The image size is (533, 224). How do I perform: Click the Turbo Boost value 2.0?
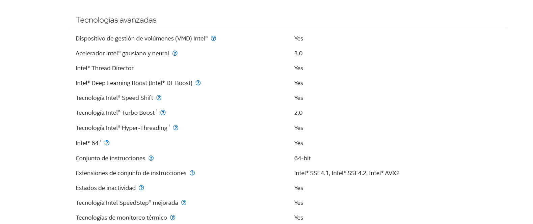pos(298,113)
